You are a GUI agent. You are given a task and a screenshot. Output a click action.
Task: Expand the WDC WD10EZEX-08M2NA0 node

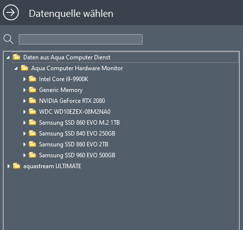coord(24,112)
